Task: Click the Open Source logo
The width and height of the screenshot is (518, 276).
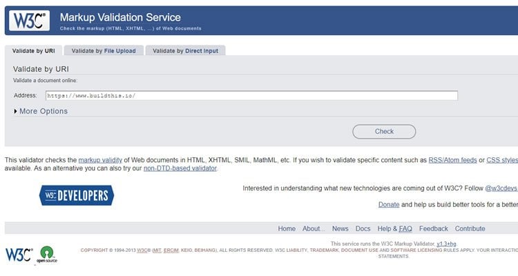Action: coord(48,255)
